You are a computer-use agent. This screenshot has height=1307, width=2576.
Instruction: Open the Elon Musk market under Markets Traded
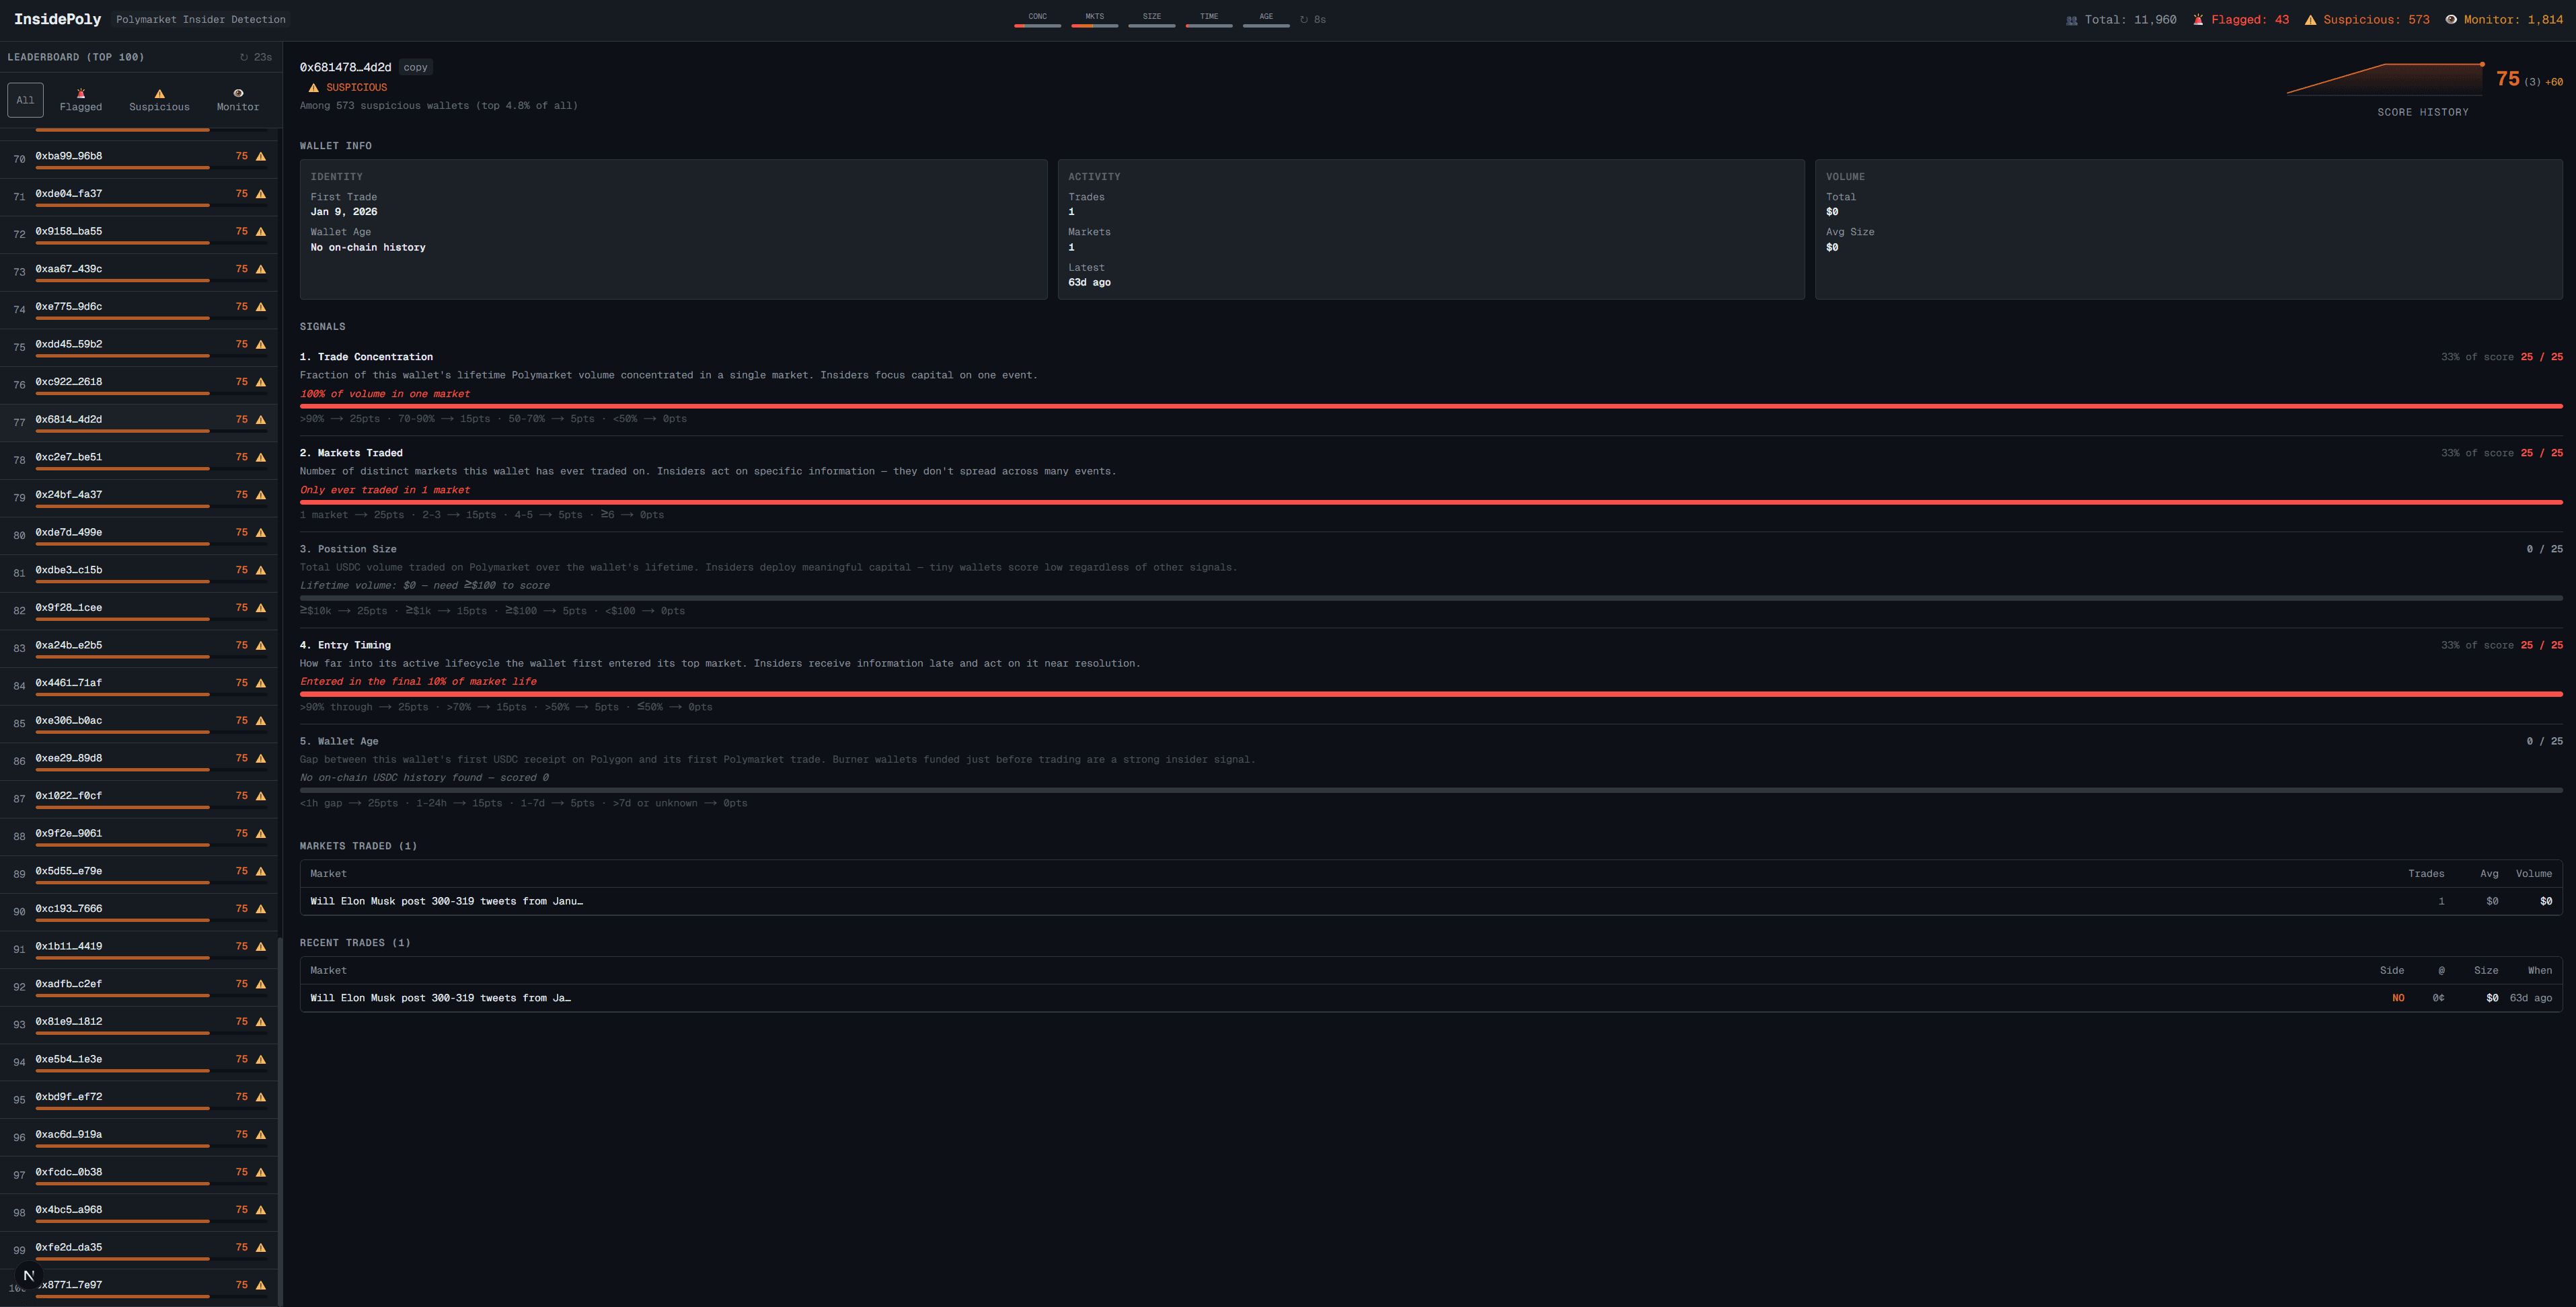[446, 901]
